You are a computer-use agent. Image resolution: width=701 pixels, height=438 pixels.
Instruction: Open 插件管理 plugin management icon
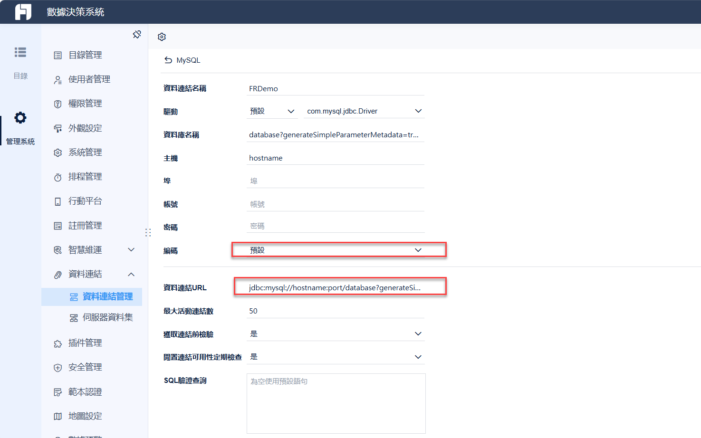coord(58,343)
